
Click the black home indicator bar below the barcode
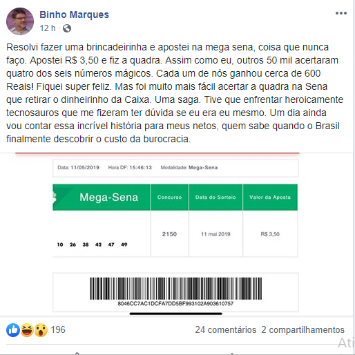point(176,314)
